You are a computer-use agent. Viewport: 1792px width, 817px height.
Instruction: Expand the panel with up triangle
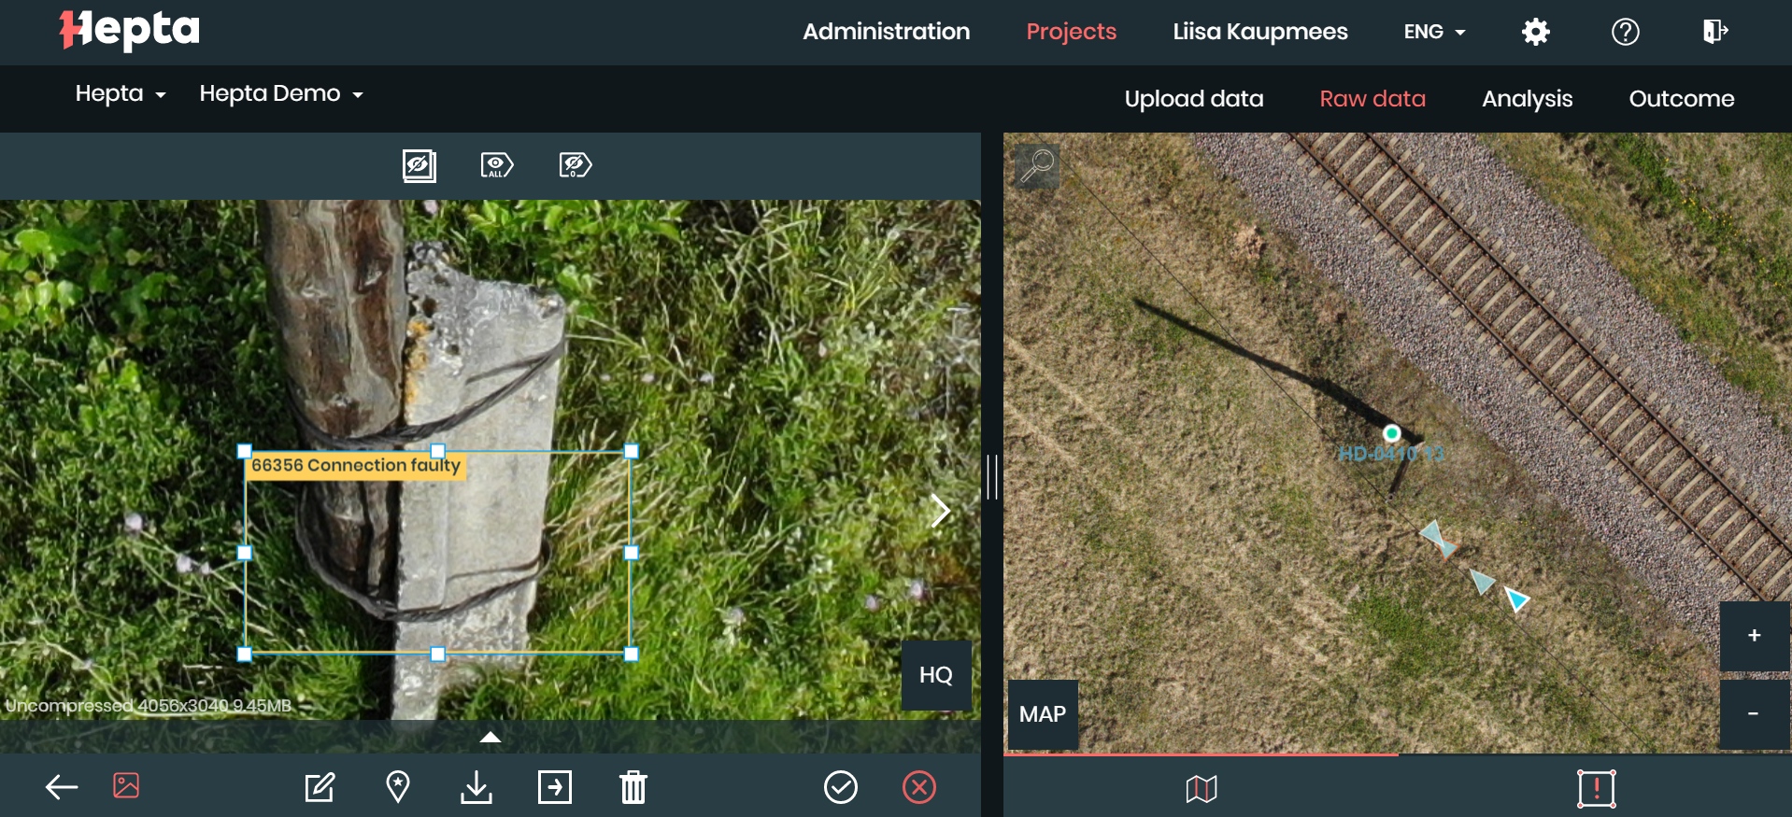pyautogui.click(x=491, y=738)
